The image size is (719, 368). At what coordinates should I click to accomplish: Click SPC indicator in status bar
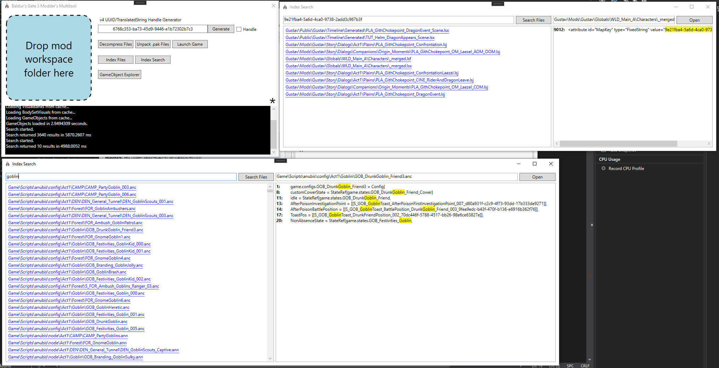coord(570,366)
